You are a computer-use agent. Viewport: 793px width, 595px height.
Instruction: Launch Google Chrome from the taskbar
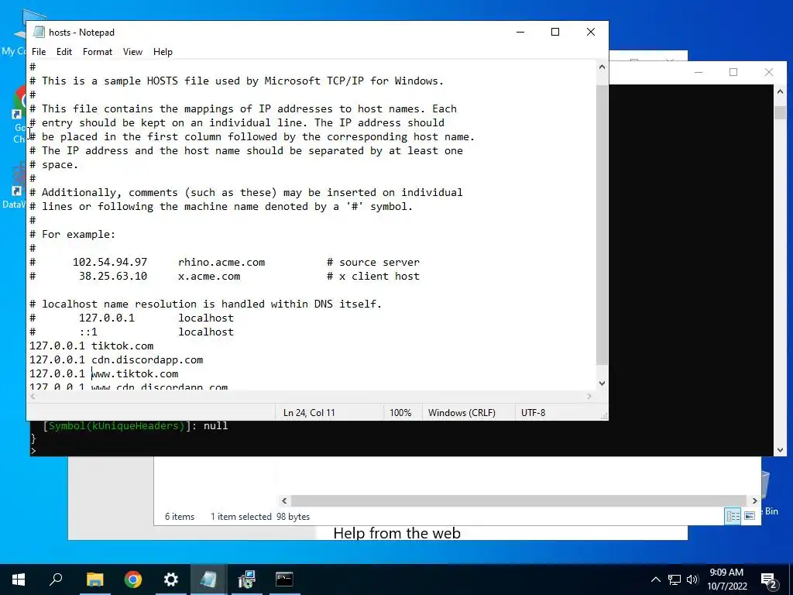[x=133, y=580]
